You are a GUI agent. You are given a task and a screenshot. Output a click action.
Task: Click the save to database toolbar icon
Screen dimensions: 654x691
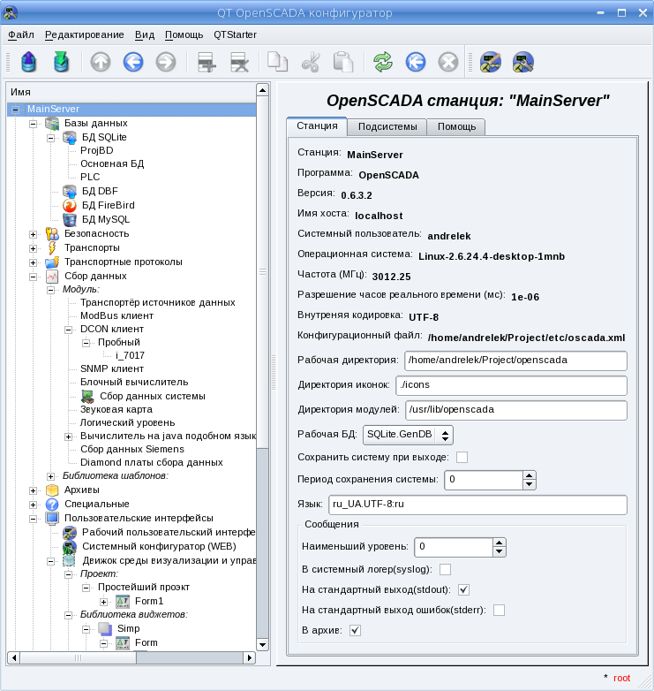point(61,62)
